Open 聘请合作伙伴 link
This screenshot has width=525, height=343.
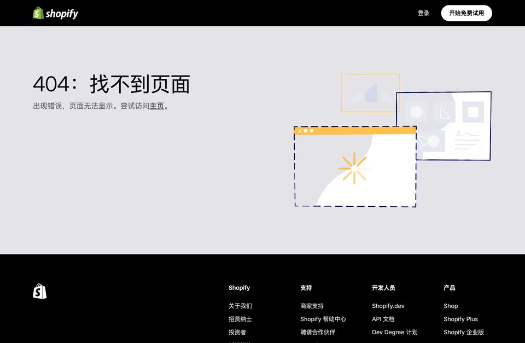tap(318, 332)
